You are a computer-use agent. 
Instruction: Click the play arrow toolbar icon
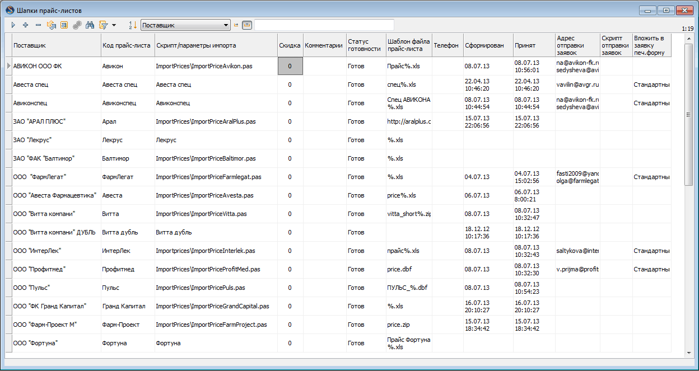click(x=13, y=25)
